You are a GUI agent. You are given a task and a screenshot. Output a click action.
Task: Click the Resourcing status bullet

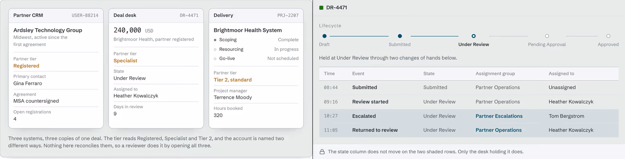point(215,49)
